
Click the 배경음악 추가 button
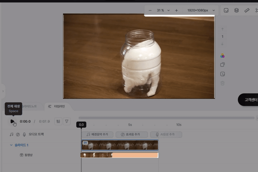97,134
